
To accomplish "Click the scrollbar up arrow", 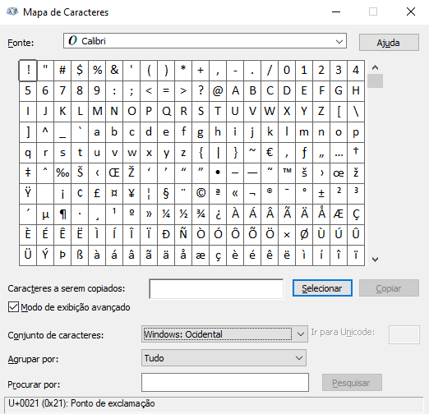I will (376, 67).
